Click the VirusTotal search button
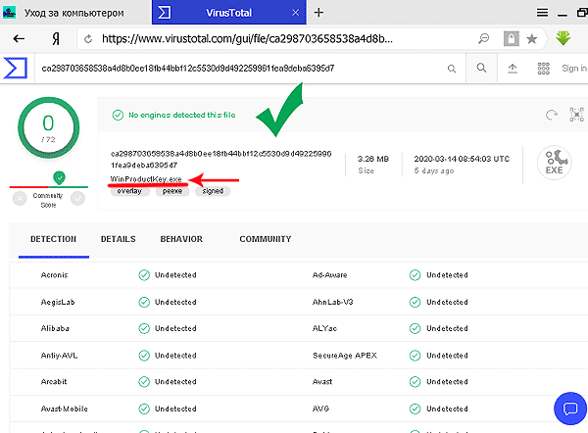Screen dimensions: 588x433 [481, 68]
